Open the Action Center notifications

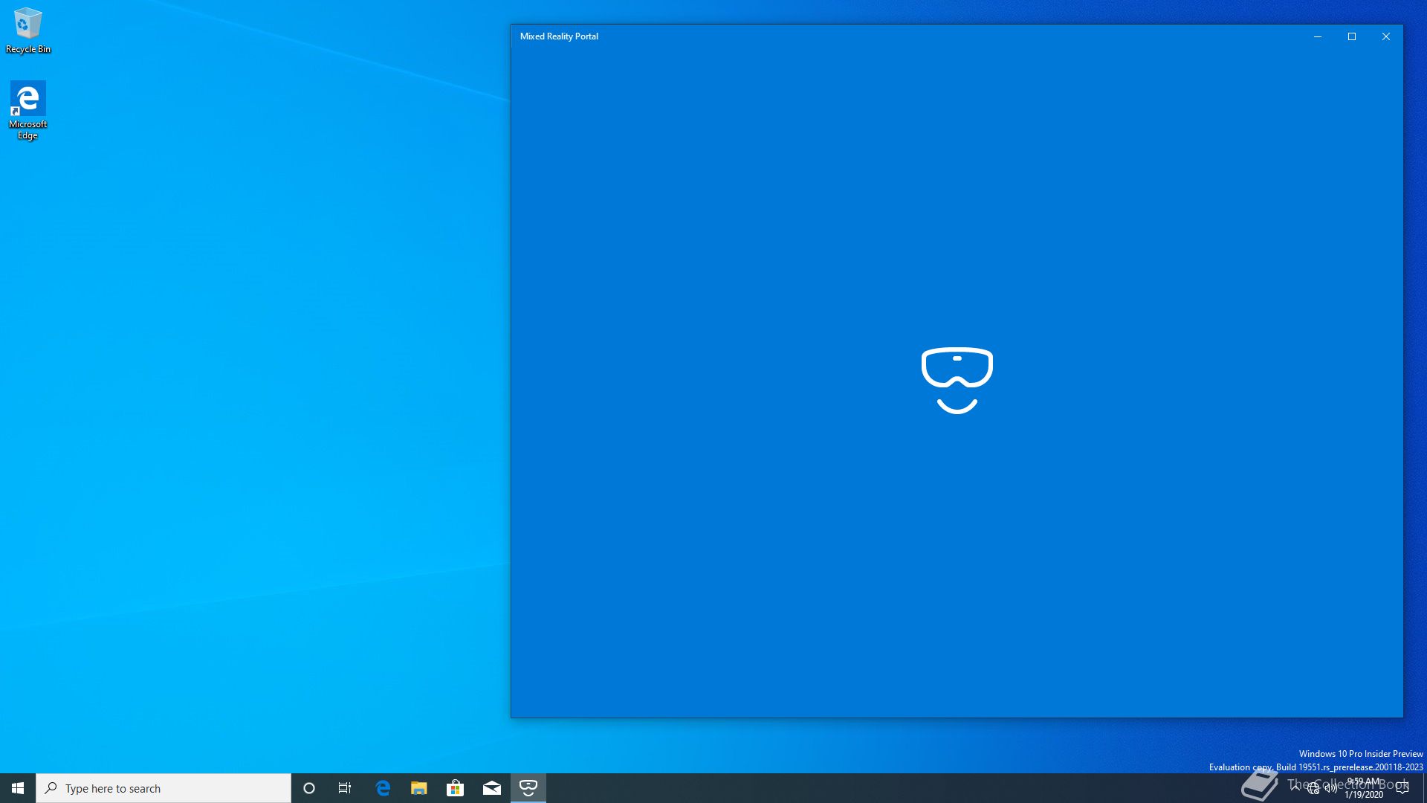pyautogui.click(x=1402, y=788)
